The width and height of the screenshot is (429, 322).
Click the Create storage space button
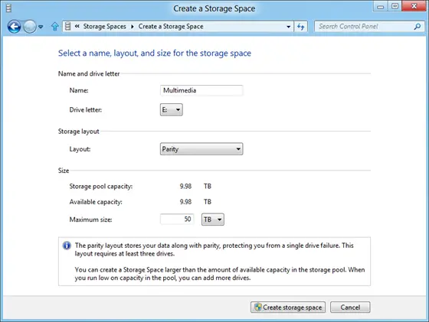[288, 307]
